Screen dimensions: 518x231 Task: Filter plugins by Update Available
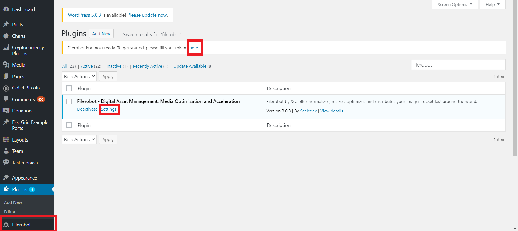click(193, 66)
